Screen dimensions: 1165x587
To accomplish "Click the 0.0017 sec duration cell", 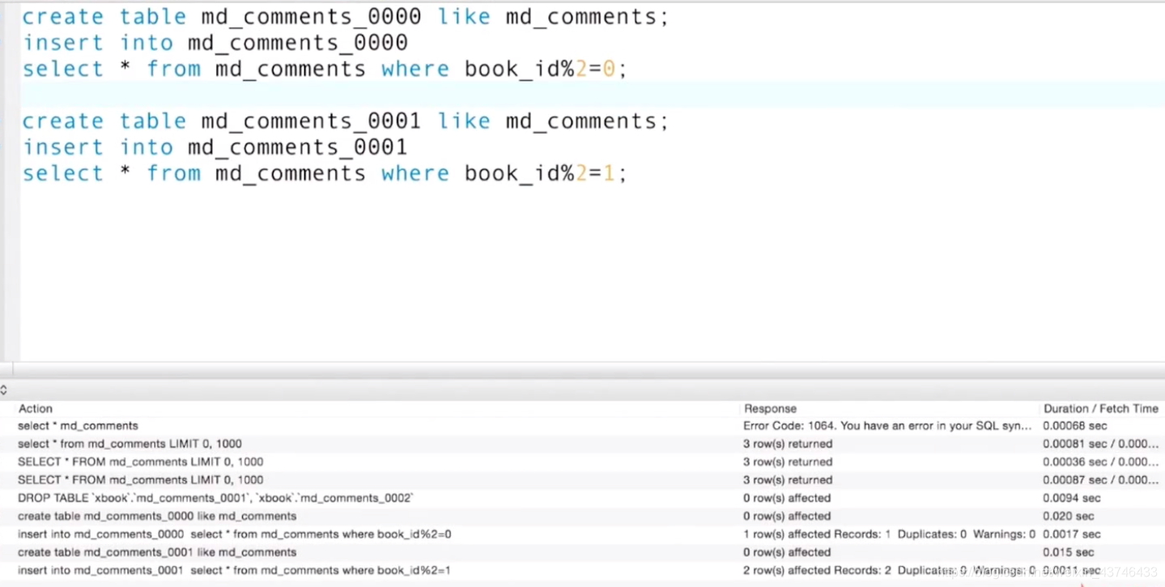I will [1072, 534].
